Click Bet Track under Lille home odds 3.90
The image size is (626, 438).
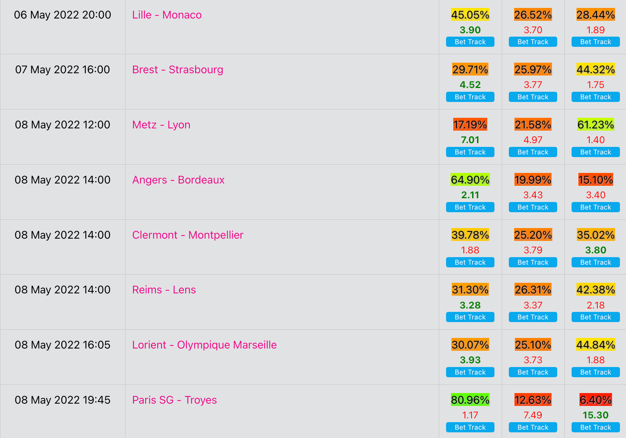(x=470, y=42)
